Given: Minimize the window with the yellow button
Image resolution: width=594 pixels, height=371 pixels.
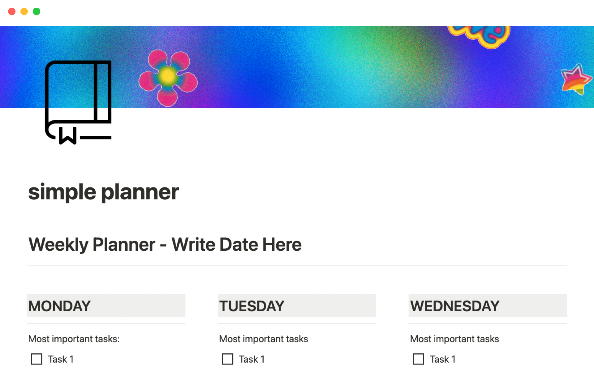Looking at the screenshot, I should click(x=24, y=11).
